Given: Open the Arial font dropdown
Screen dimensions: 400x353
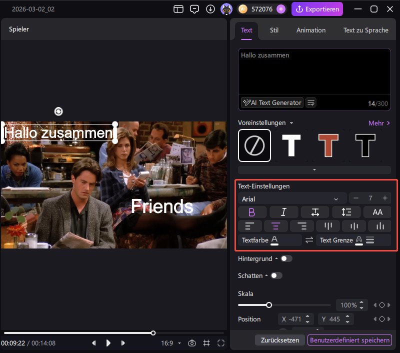Looking at the screenshot, I should [x=292, y=198].
